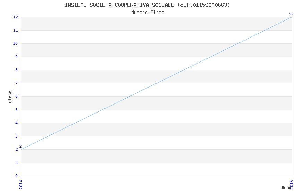
Task: Click the y-axis tick value 9
Action: [17, 57]
